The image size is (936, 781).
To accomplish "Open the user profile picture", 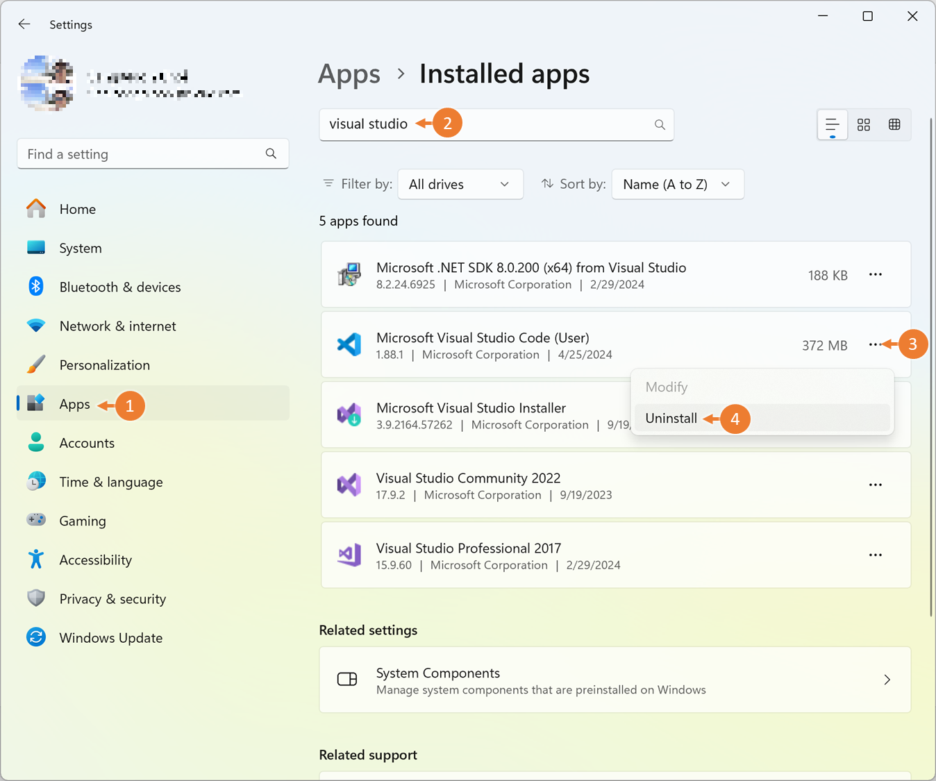I will [47, 83].
